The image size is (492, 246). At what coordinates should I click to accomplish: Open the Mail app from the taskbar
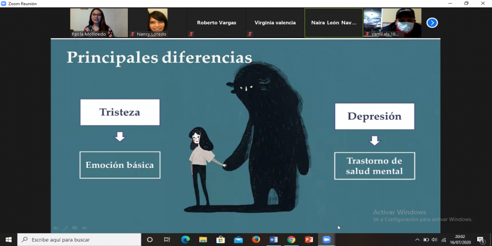point(239,240)
